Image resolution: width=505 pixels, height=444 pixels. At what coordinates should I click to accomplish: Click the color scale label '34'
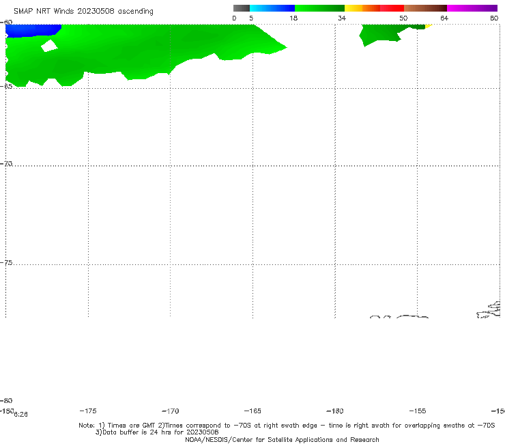click(342, 18)
